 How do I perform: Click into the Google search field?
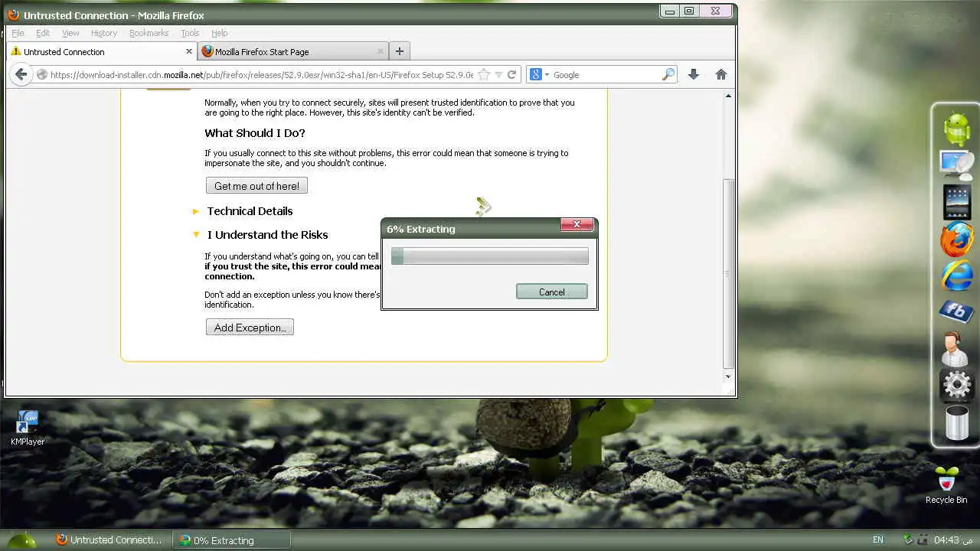coord(606,74)
